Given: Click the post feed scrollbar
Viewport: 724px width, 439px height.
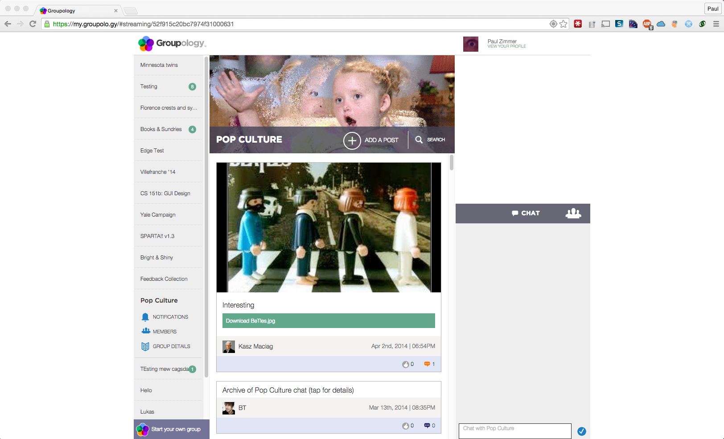Looking at the screenshot, I should click(x=452, y=162).
